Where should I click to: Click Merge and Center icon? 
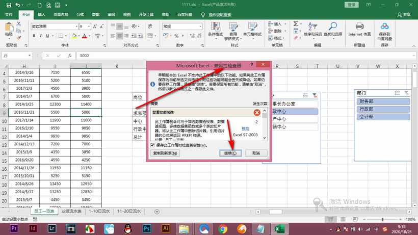click(x=150, y=36)
